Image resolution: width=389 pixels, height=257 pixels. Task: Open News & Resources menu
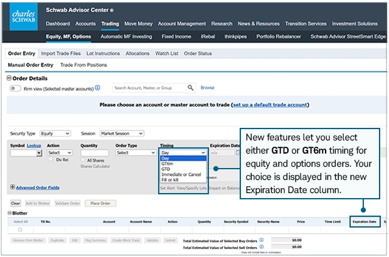click(x=258, y=24)
